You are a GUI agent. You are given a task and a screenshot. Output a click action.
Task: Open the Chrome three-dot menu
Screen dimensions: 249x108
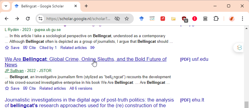pyautogui.click(x=242, y=19)
